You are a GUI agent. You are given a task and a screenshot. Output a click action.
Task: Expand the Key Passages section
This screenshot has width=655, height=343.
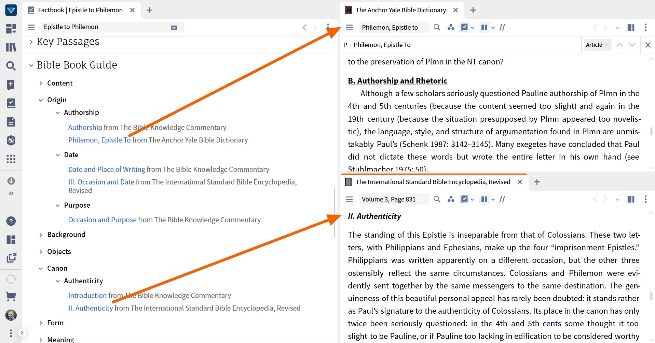31,42
